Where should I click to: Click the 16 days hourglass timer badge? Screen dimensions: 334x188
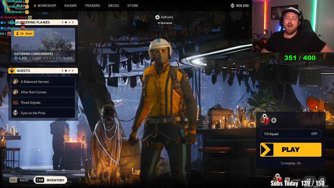24,33
